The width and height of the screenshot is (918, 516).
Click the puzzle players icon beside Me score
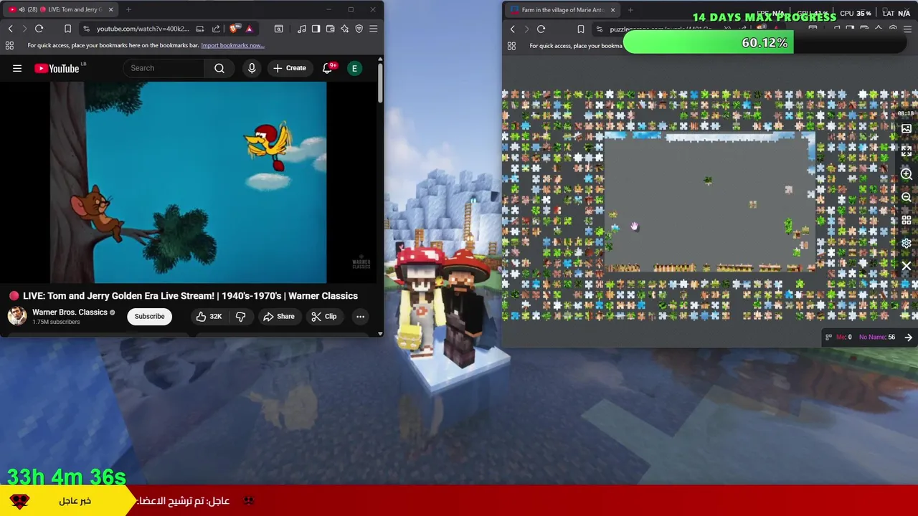(828, 337)
